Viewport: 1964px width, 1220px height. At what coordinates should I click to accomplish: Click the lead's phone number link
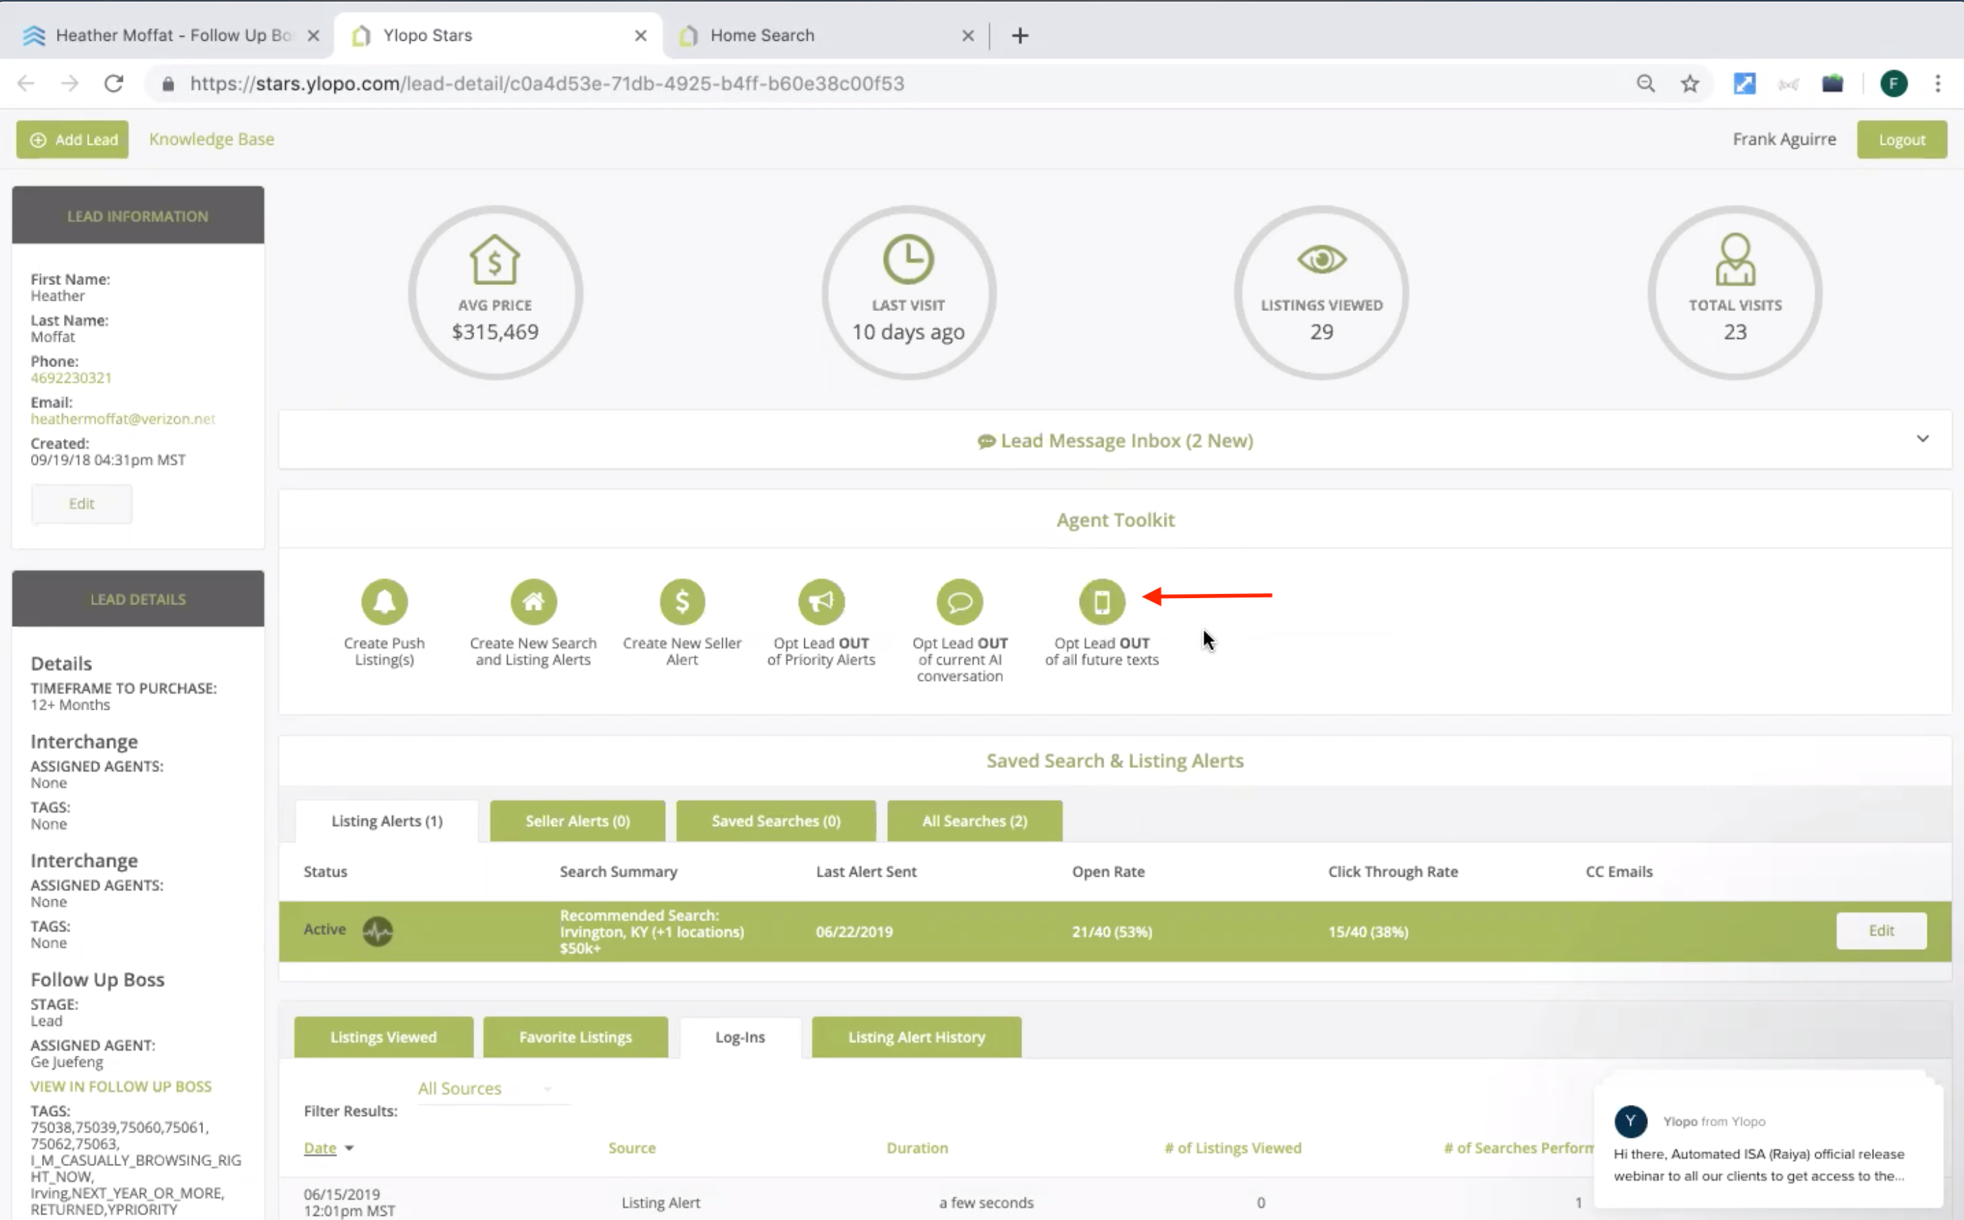[71, 378]
